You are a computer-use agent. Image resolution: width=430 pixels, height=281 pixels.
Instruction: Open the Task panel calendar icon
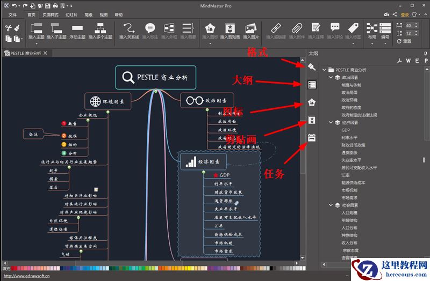pos(312,137)
